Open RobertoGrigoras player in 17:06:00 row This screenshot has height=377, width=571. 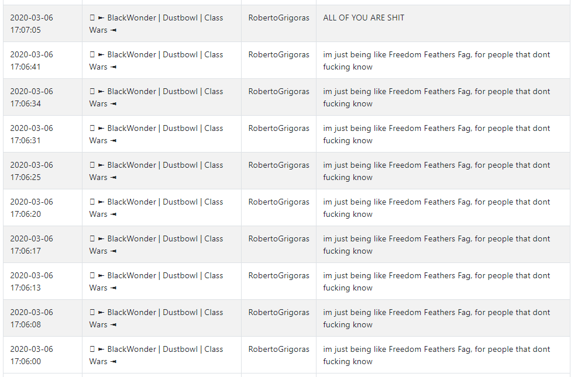click(278, 349)
